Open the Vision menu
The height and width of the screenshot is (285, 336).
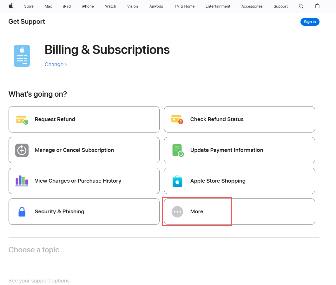[133, 6]
